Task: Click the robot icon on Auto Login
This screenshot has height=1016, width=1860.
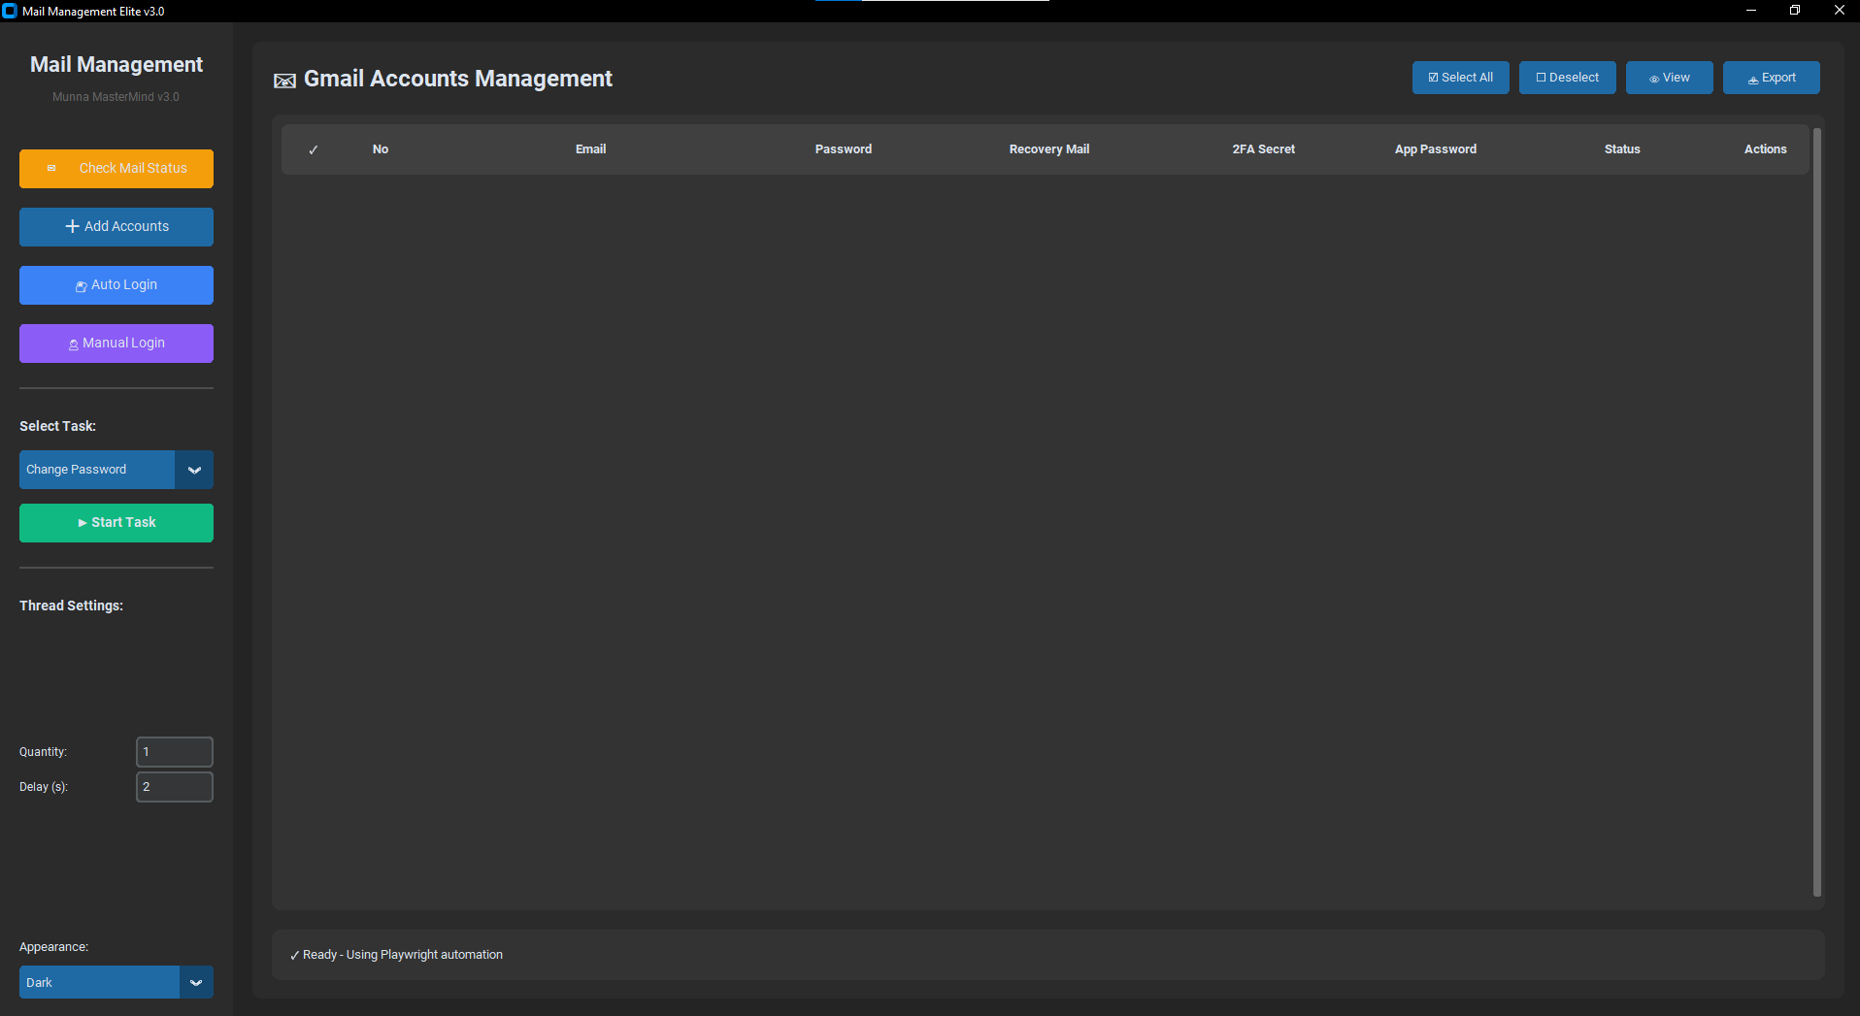Action: point(82,285)
